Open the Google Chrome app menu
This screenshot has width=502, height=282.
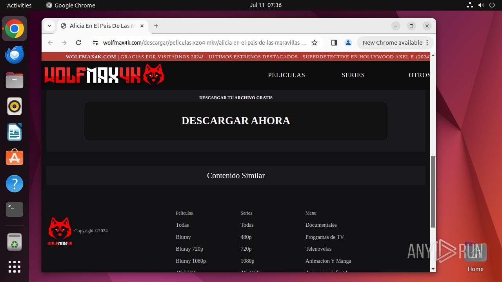coord(71,5)
